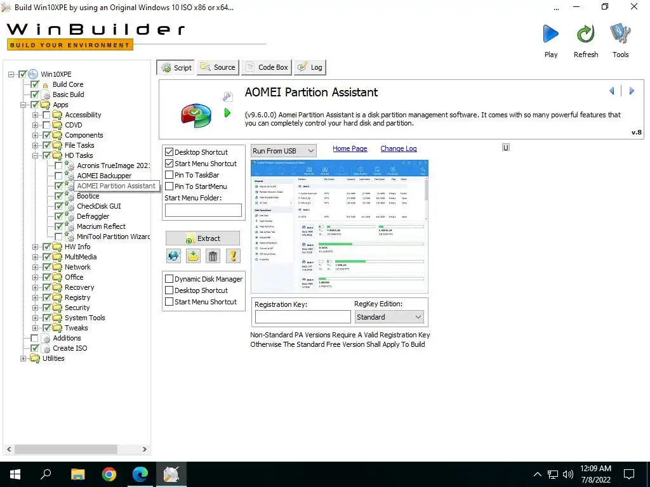Click the yellow exclamation info icon
This screenshot has width=650, height=487.
click(x=233, y=256)
